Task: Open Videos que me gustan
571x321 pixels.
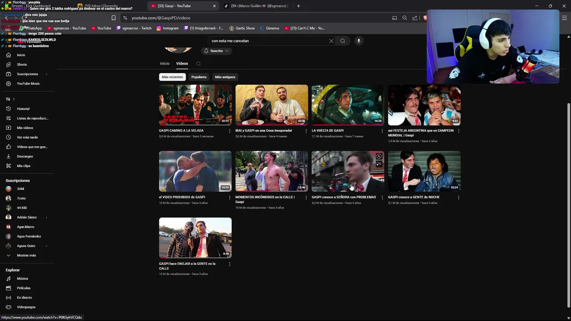Action: pos(32,147)
